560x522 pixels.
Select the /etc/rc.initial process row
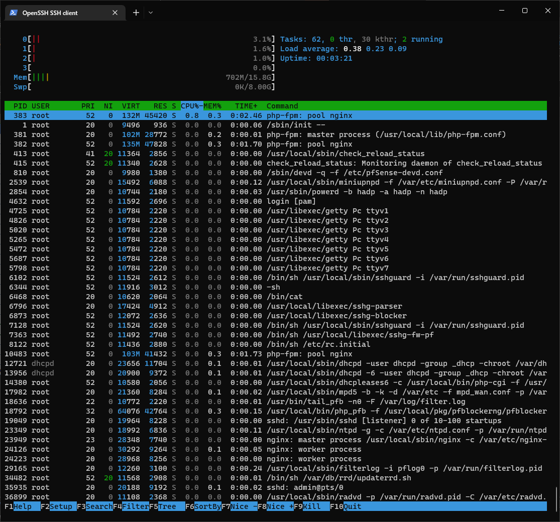[x=275, y=344]
